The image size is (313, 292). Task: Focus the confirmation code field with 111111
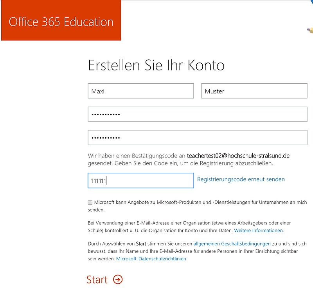point(140,181)
